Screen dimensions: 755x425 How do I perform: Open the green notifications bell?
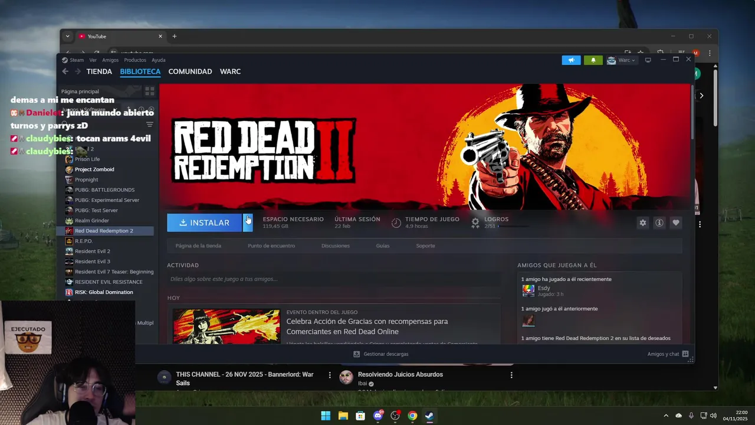tap(593, 60)
